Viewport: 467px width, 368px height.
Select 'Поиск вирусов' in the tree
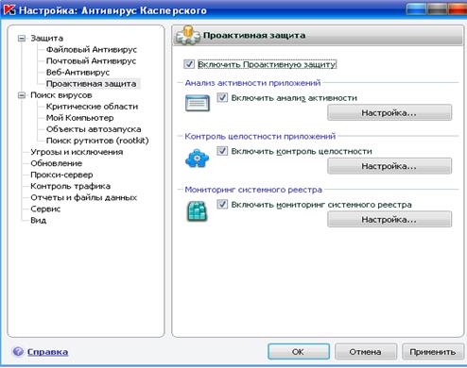61,95
